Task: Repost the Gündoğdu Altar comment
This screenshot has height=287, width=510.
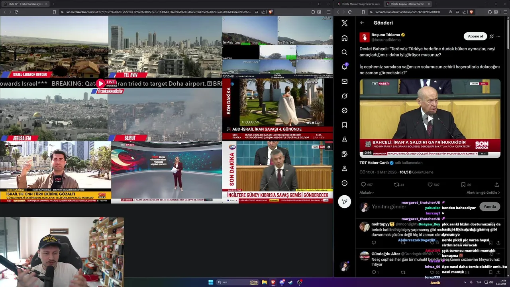Action: pyautogui.click(x=403, y=272)
